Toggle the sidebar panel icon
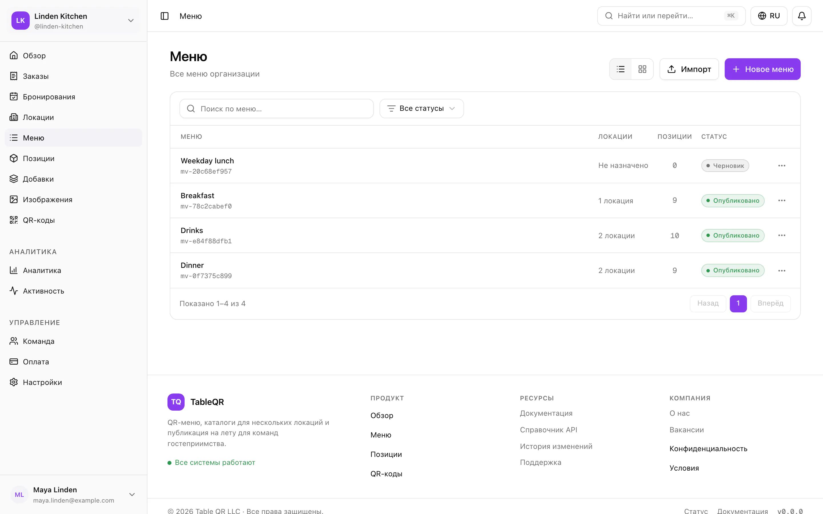 [165, 16]
